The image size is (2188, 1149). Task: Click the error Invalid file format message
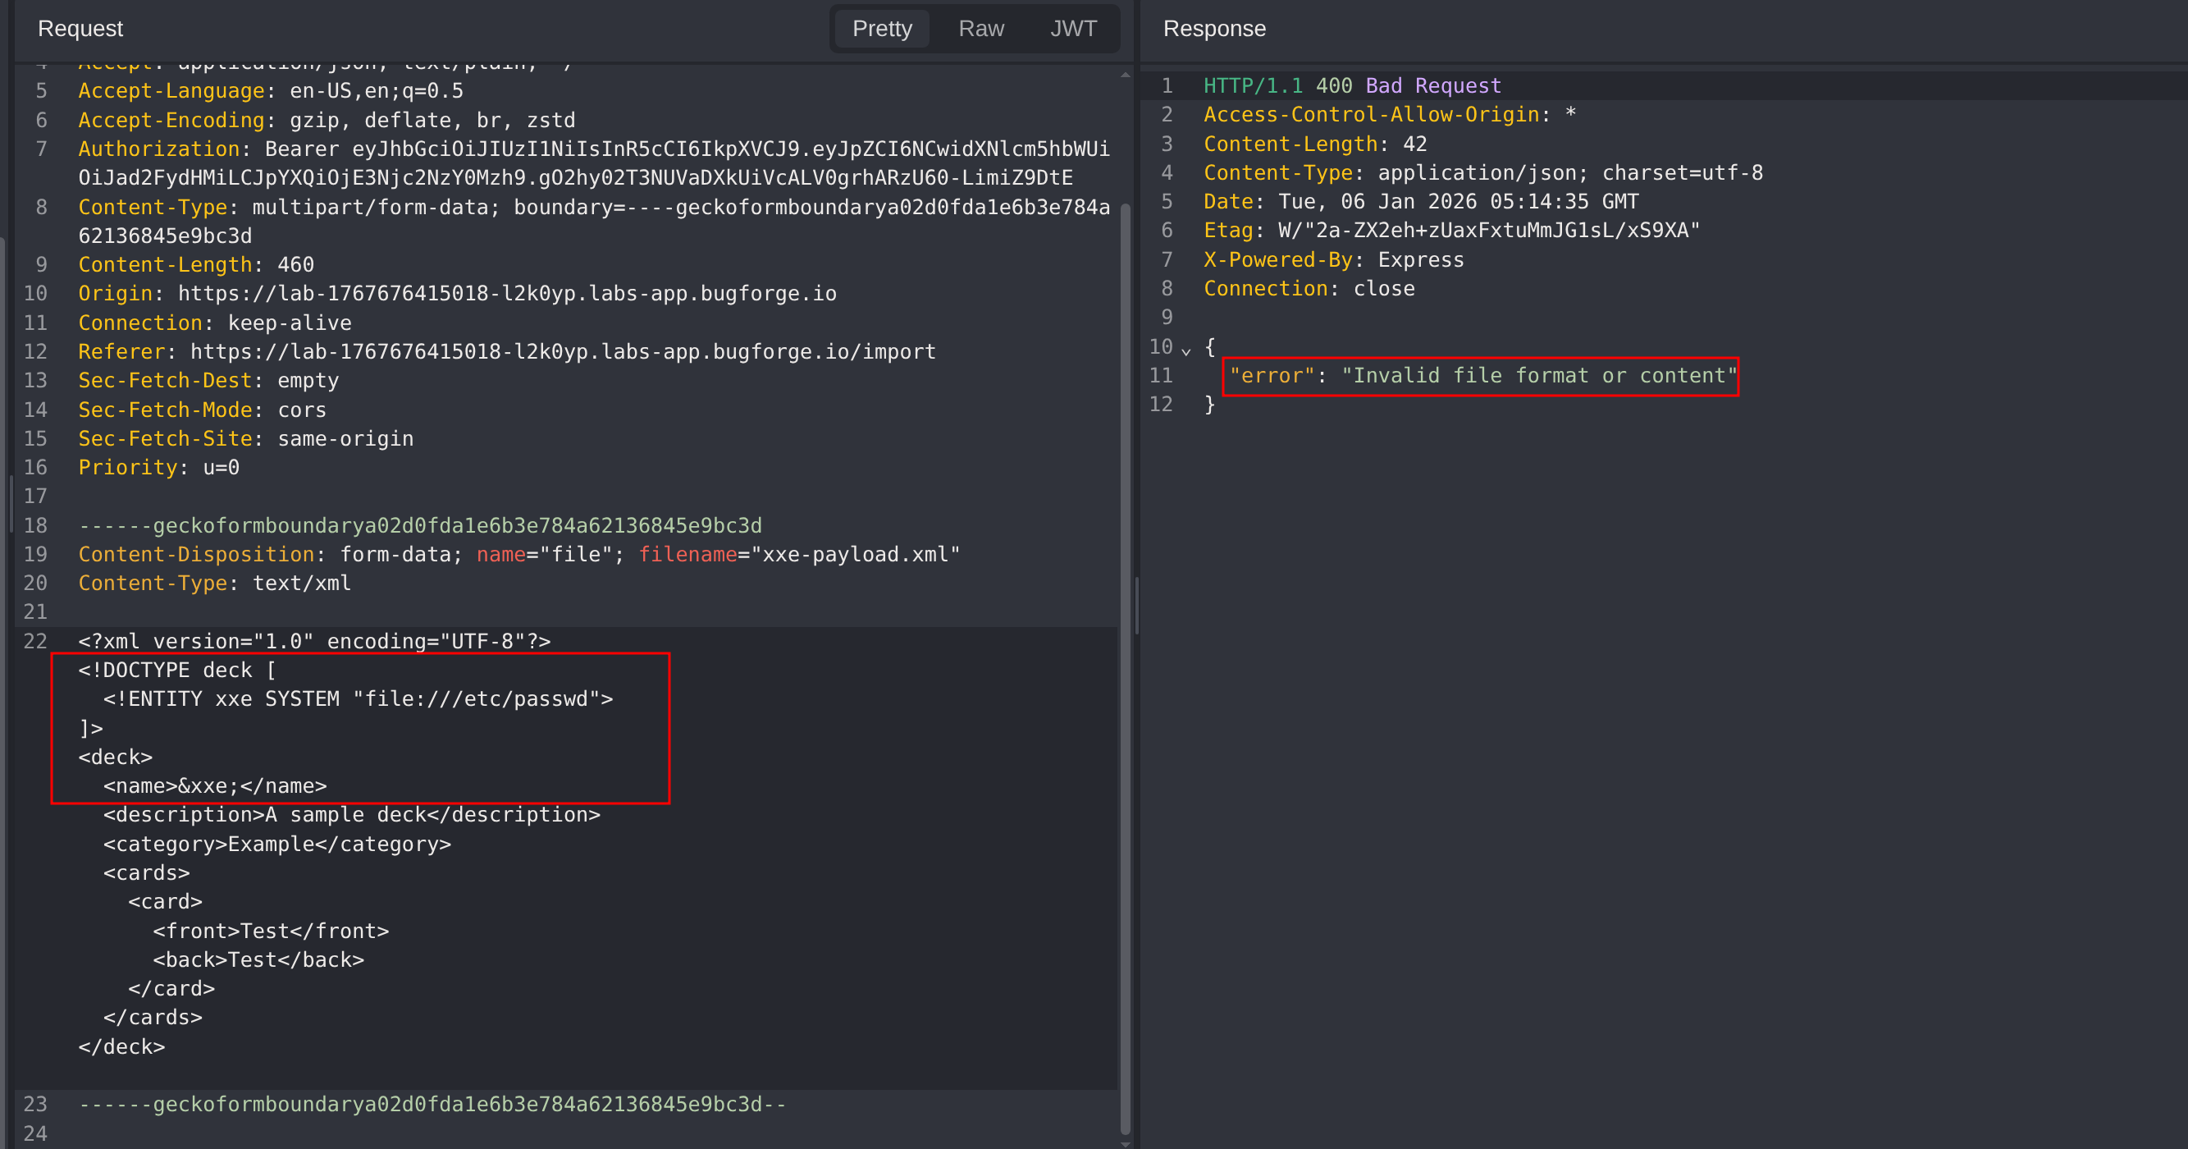[1483, 377]
